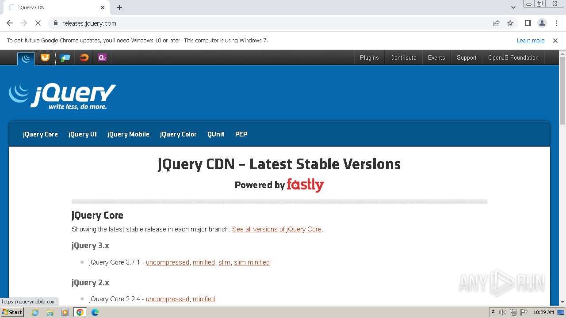The height and width of the screenshot is (318, 566).
Task: Launch Microsoft Edge from taskbar
Action: pos(95,312)
